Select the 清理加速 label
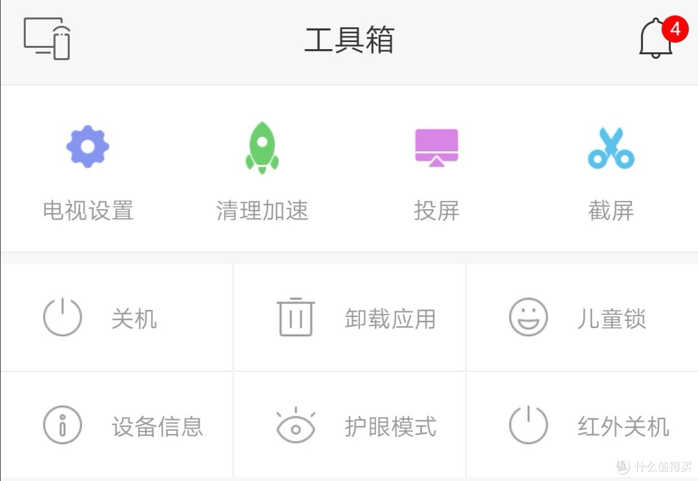 tap(262, 210)
